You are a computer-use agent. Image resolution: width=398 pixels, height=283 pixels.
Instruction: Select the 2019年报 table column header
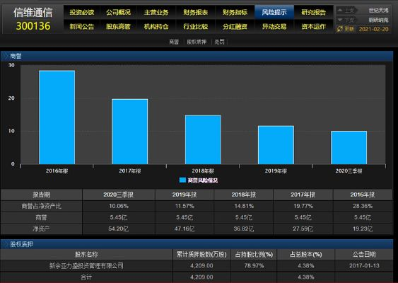[x=185, y=195]
